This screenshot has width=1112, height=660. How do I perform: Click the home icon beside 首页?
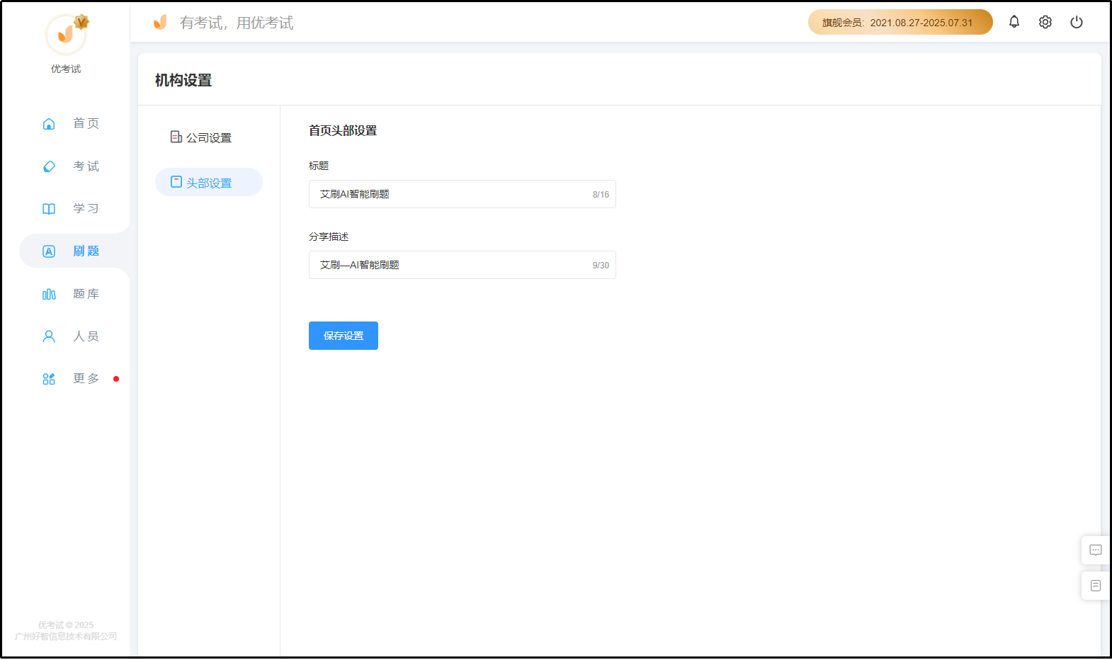49,124
